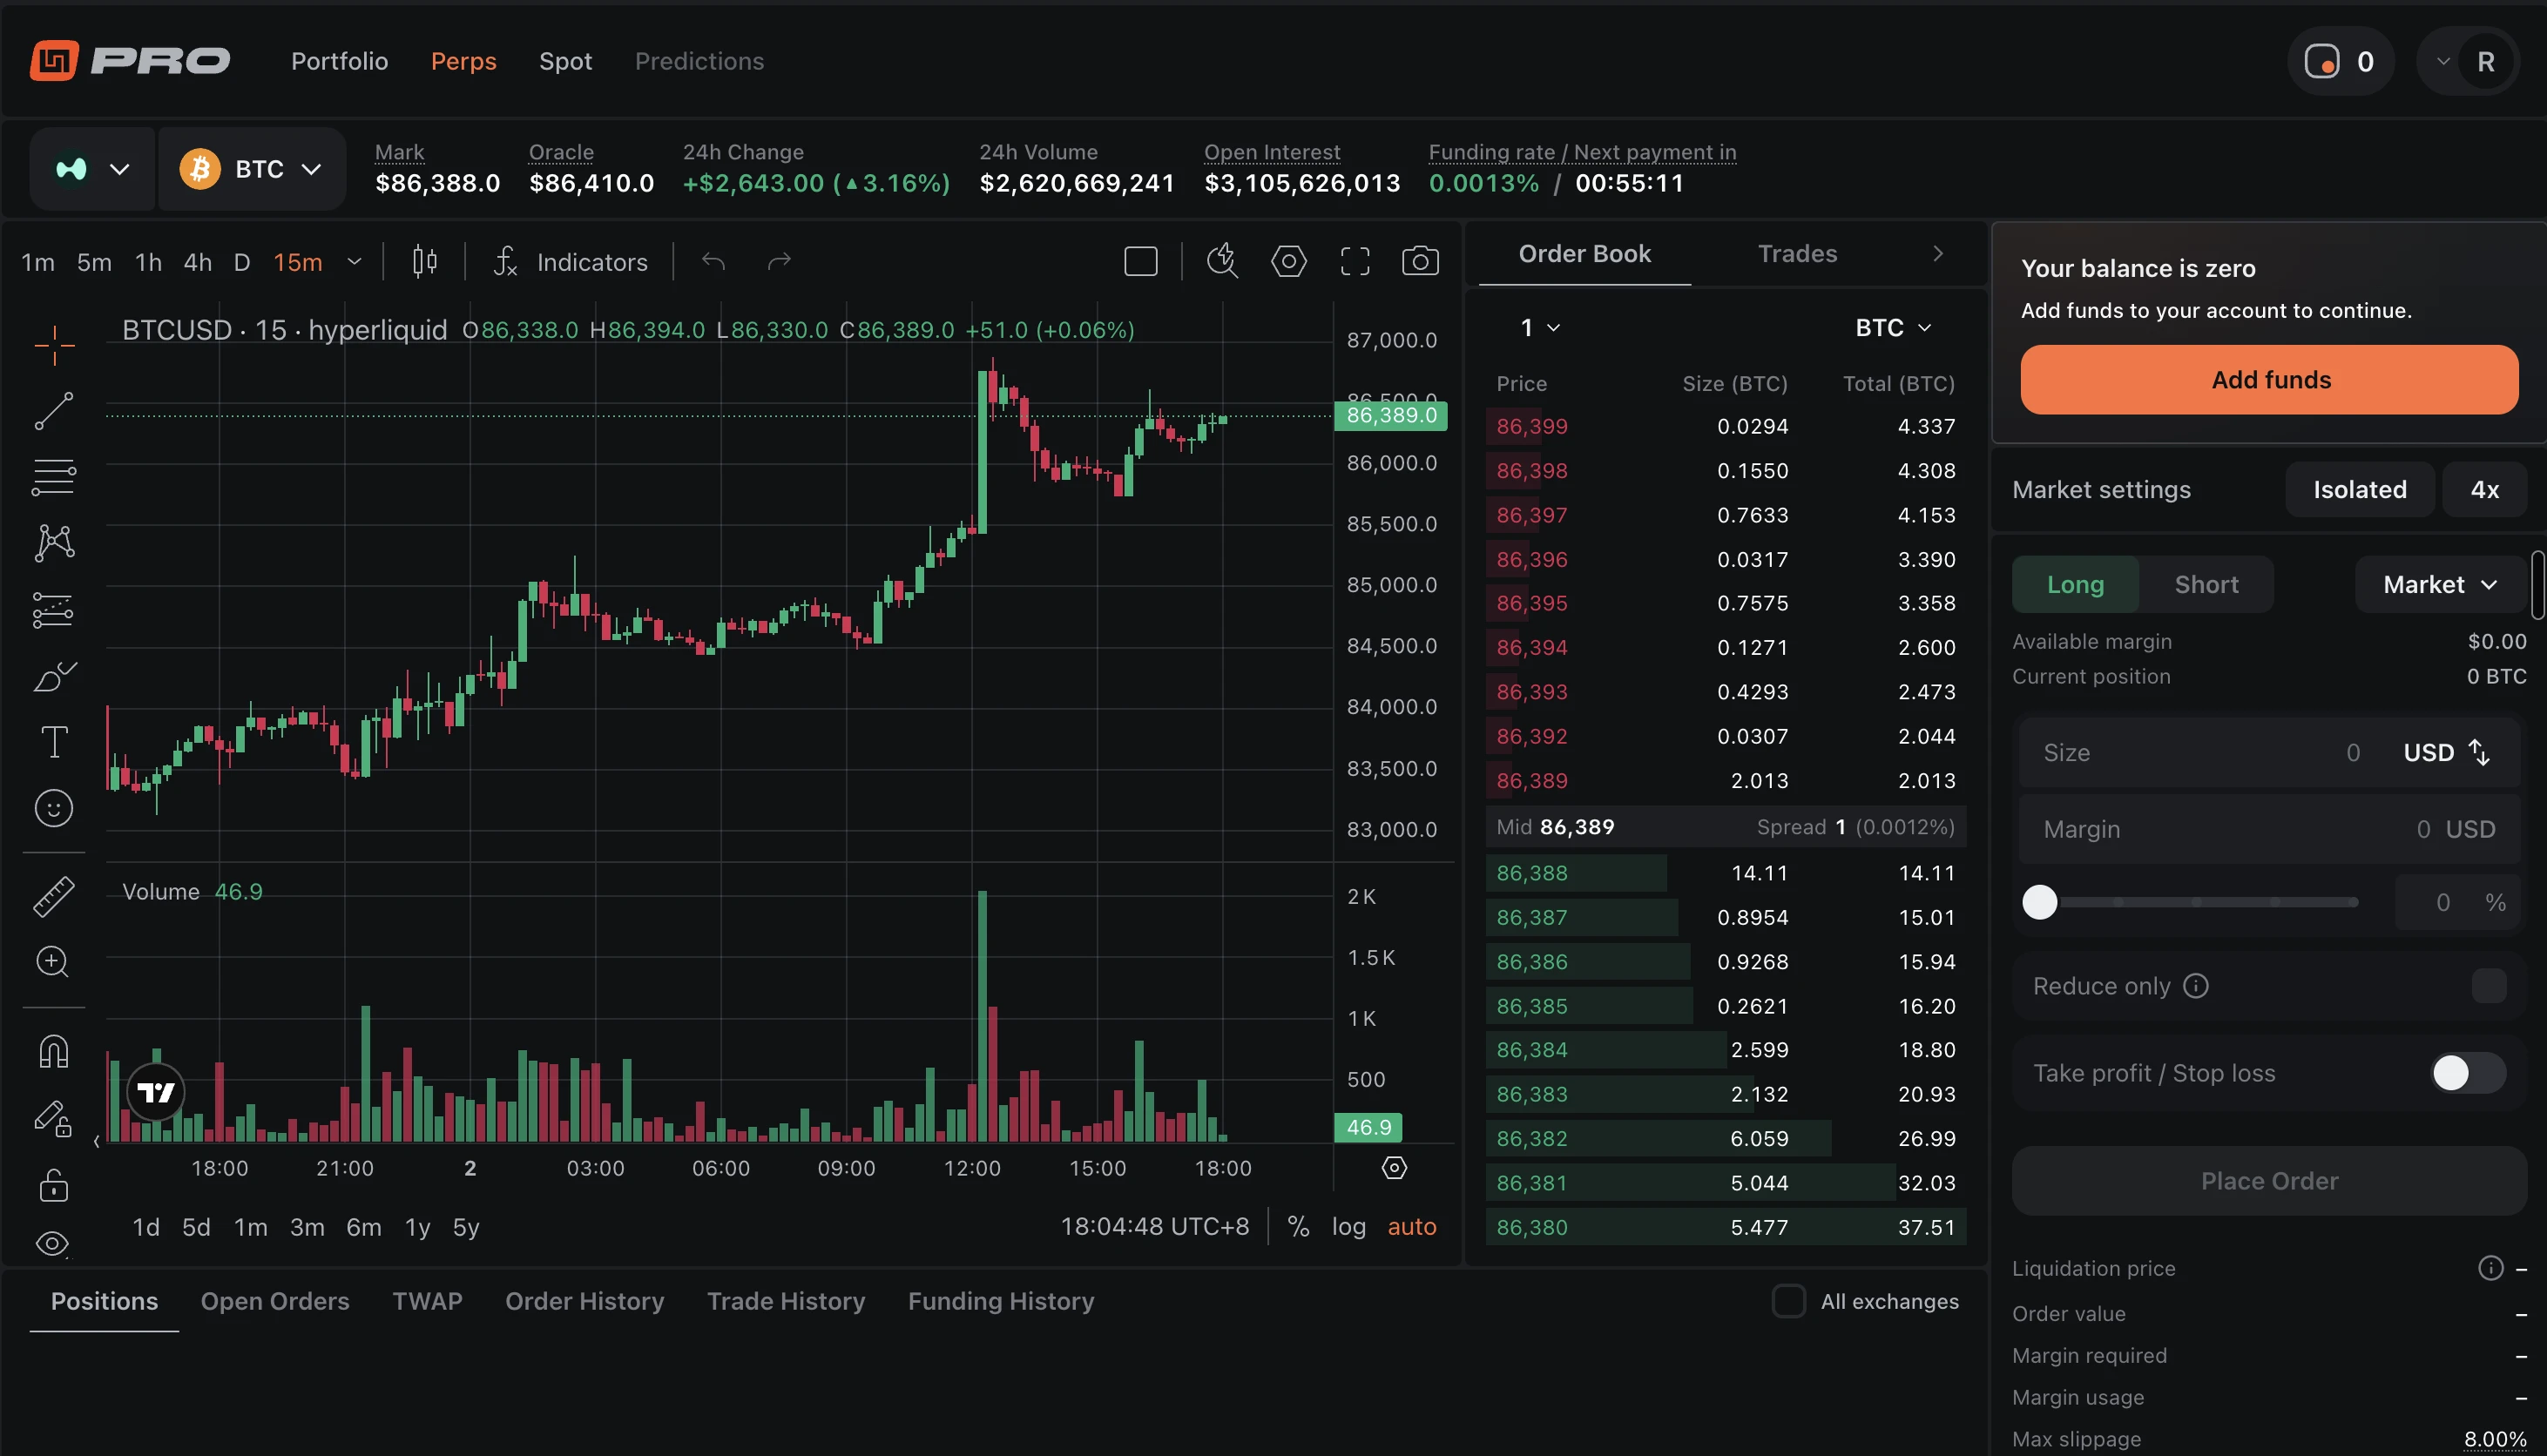Undo the last chart action

pyautogui.click(x=713, y=262)
